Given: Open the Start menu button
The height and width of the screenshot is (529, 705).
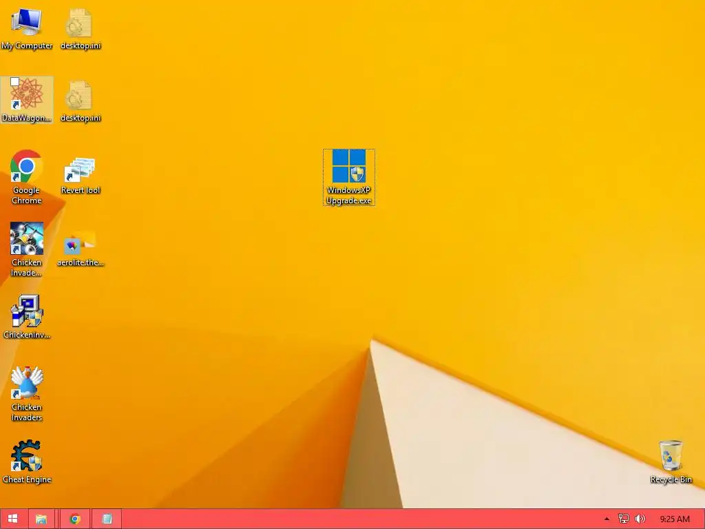Looking at the screenshot, I should [x=13, y=519].
